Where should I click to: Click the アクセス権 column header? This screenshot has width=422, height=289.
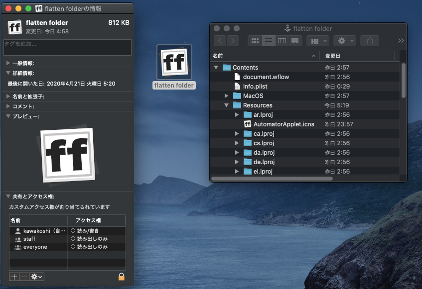[97, 220]
